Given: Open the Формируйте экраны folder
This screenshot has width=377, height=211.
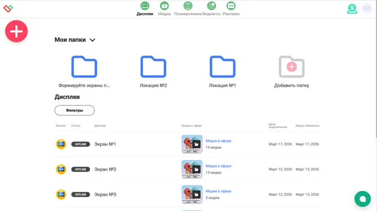Looking at the screenshot, I should [84, 67].
